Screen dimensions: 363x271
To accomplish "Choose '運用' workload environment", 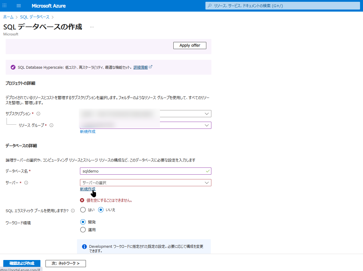I will (83, 230).
